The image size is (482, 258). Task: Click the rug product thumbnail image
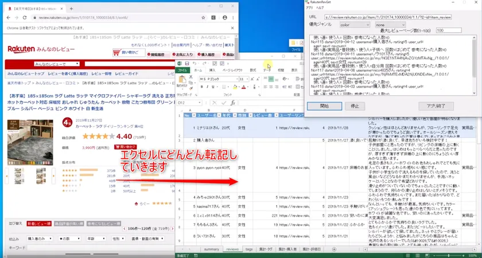click(x=30, y=143)
